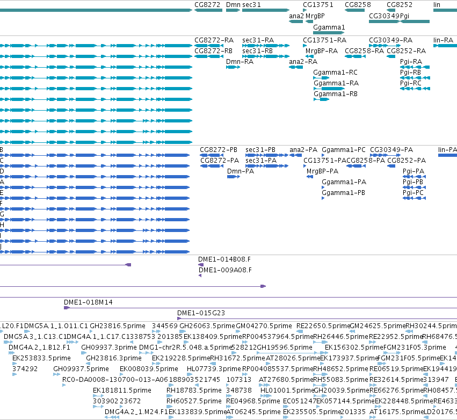Select the CG30349 gene label
Viewport: 457px width, 420px height.
click(x=385, y=16)
